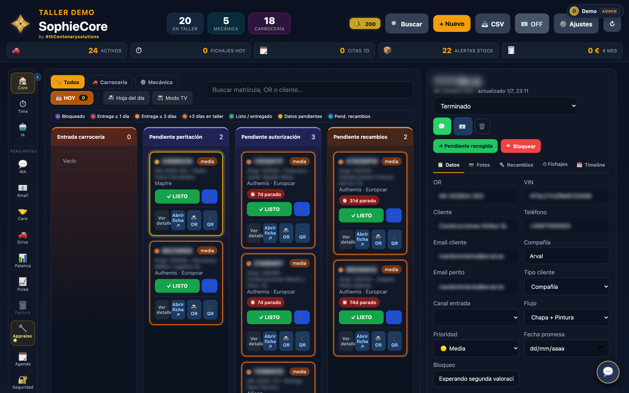
Task: Open Ajustes settings
Action: tap(576, 24)
